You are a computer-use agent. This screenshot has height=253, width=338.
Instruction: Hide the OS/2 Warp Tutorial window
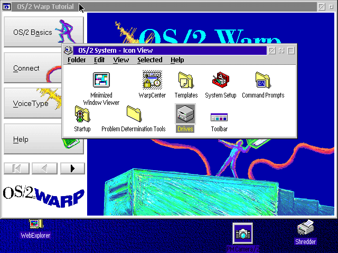322,7
